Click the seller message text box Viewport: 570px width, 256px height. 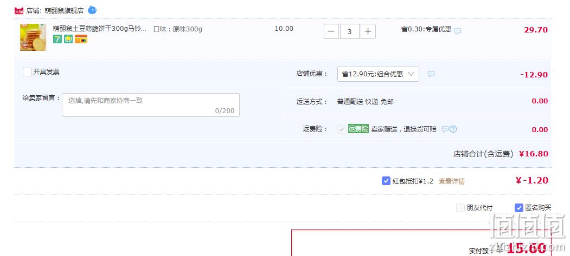coord(150,105)
